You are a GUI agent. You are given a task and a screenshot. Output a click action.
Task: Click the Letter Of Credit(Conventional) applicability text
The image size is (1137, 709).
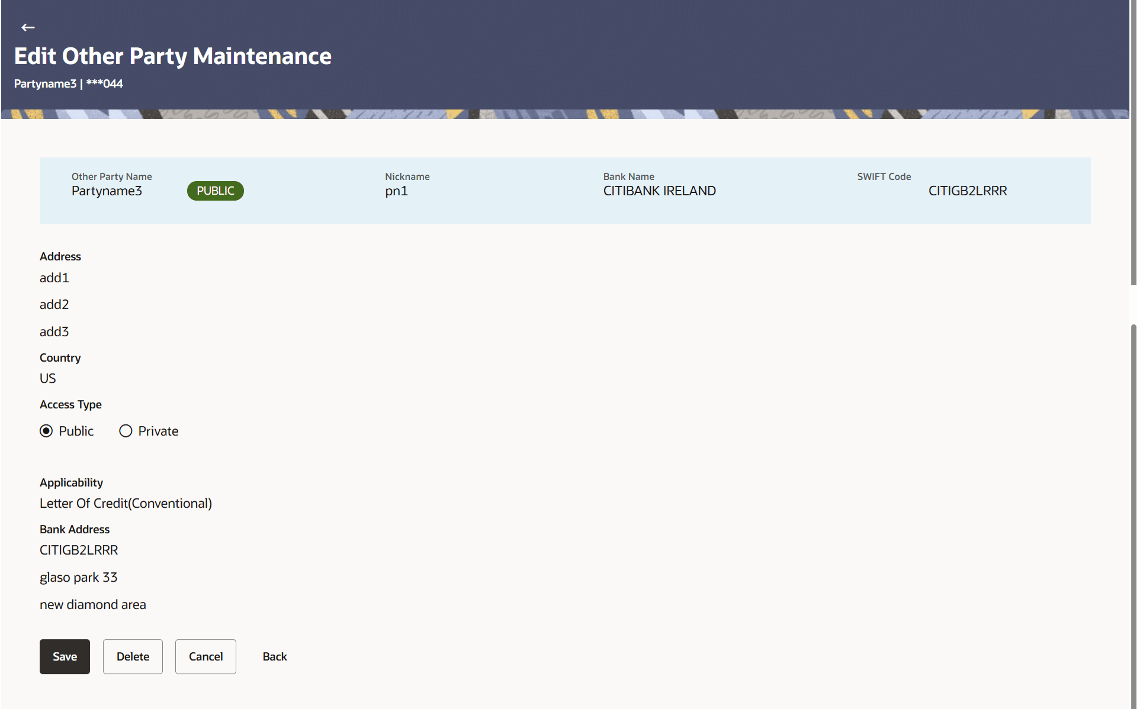click(x=126, y=503)
